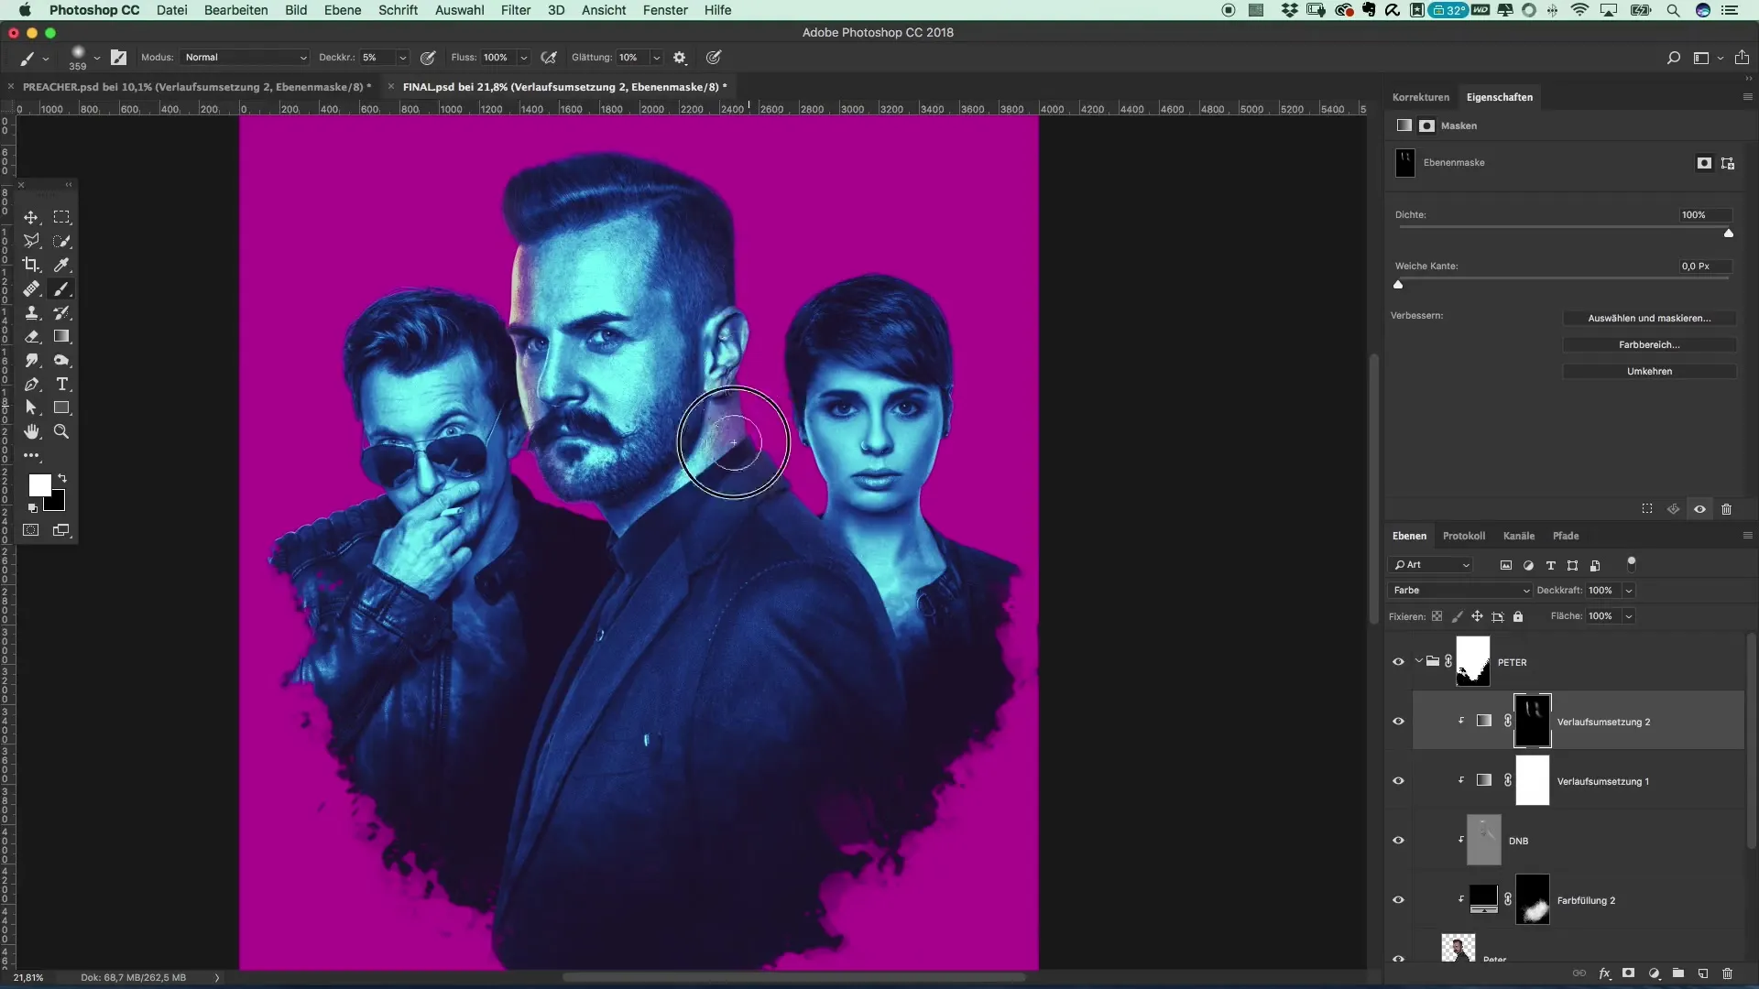The width and height of the screenshot is (1759, 989).
Task: Switch to PREACHER.psd document tab
Action: tap(196, 87)
